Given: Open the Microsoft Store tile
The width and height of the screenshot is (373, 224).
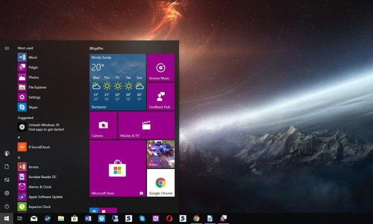Looking at the screenshot, I should coord(117,169).
